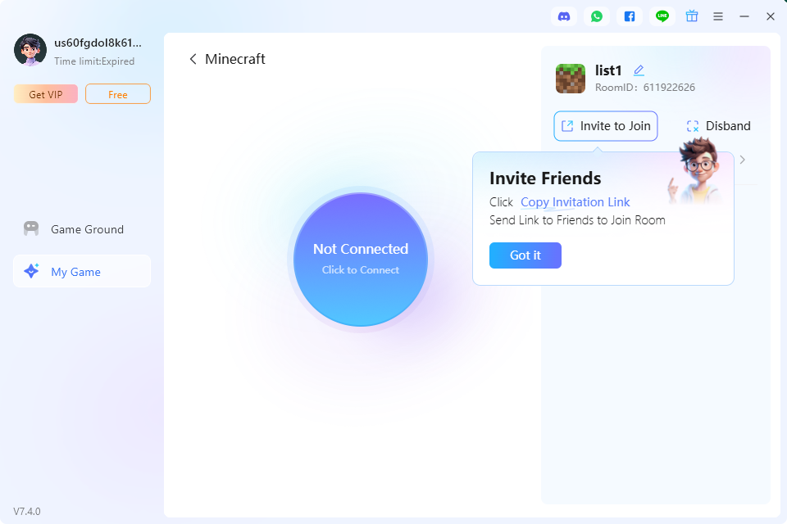Image resolution: width=787 pixels, height=524 pixels.
Task: Open the LINE icon in title bar
Action: 662,16
